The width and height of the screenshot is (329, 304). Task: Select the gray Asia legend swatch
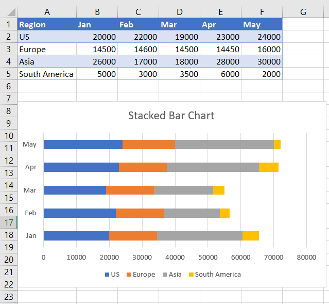click(x=165, y=275)
